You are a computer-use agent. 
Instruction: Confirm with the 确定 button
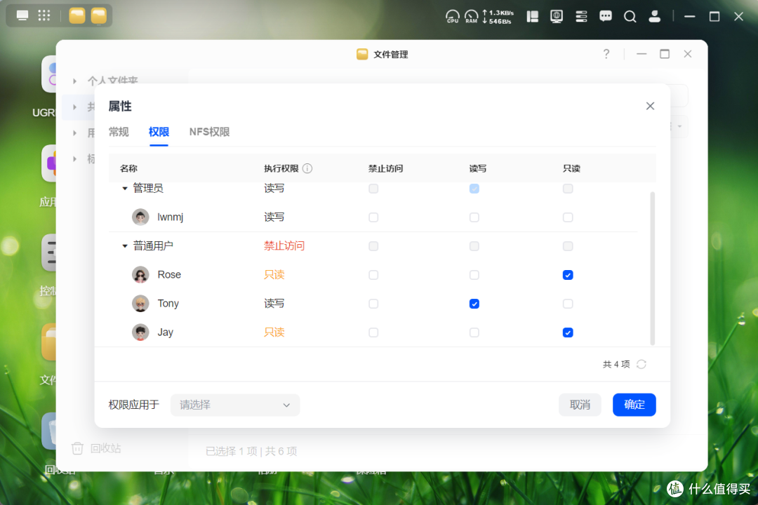click(x=634, y=405)
